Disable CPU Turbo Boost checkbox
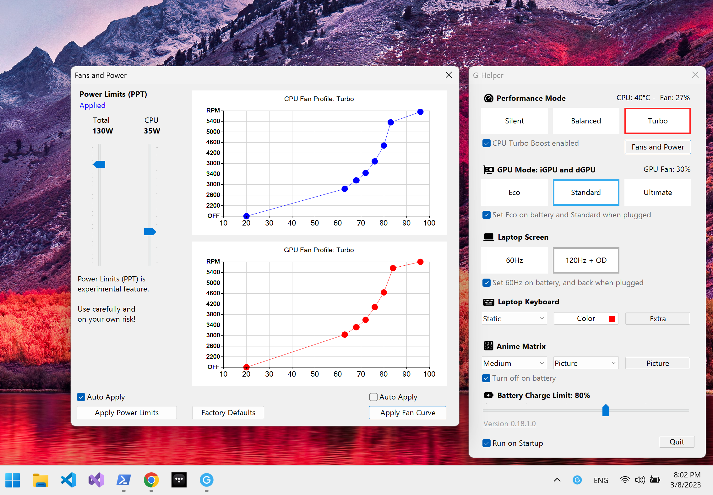This screenshot has width=713, height=495. [486, 144]
